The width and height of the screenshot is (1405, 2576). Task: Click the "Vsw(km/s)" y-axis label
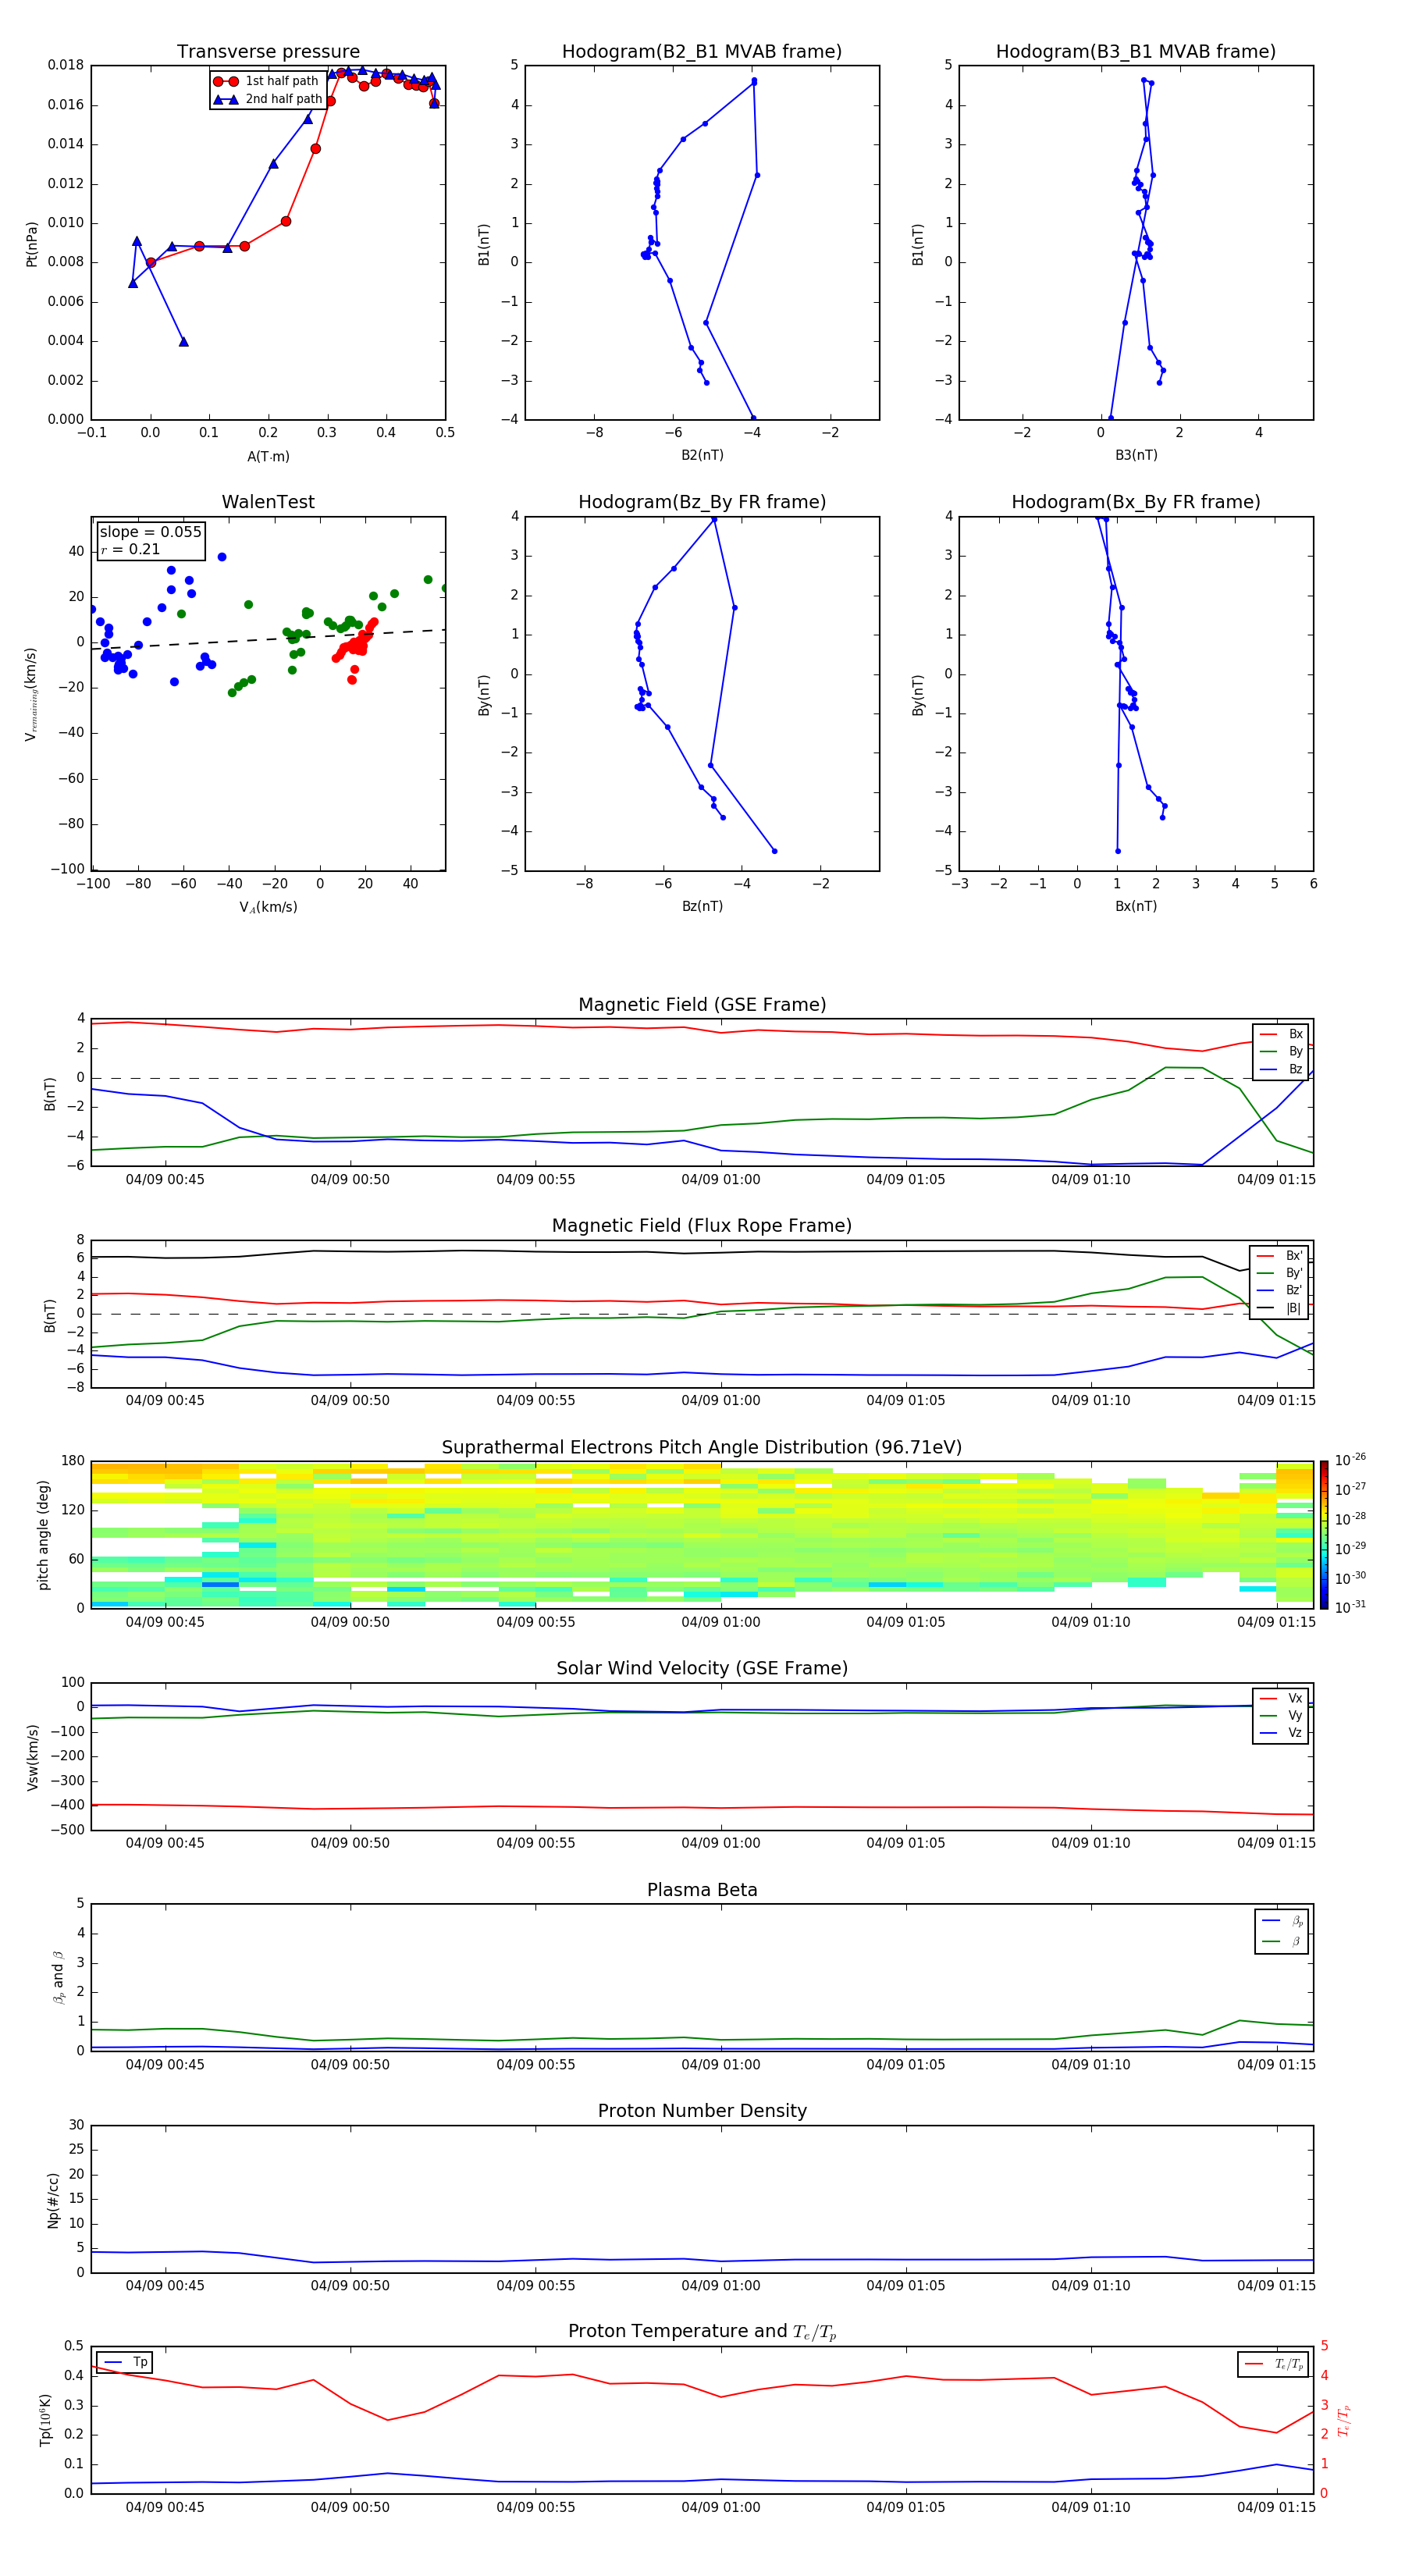coord(32,1756)
